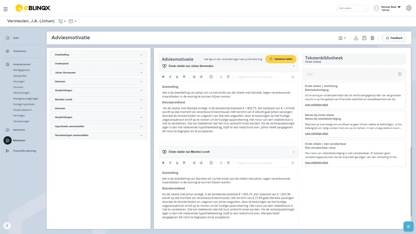416x234 pixels.
Task: Open phone icon dropdown arrow
Action: [x=65, y=21]
